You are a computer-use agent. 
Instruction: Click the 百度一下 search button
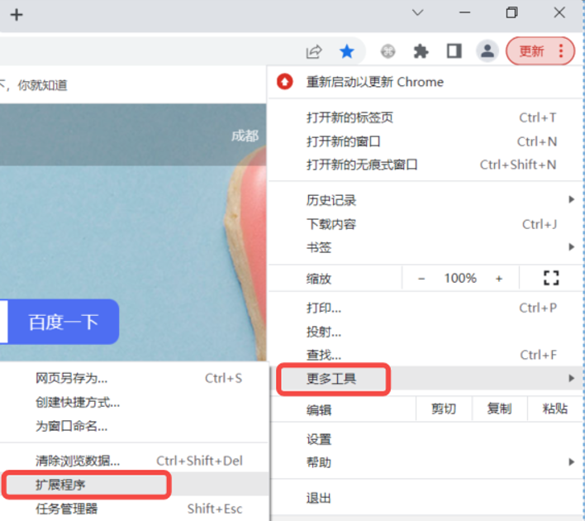64,322
